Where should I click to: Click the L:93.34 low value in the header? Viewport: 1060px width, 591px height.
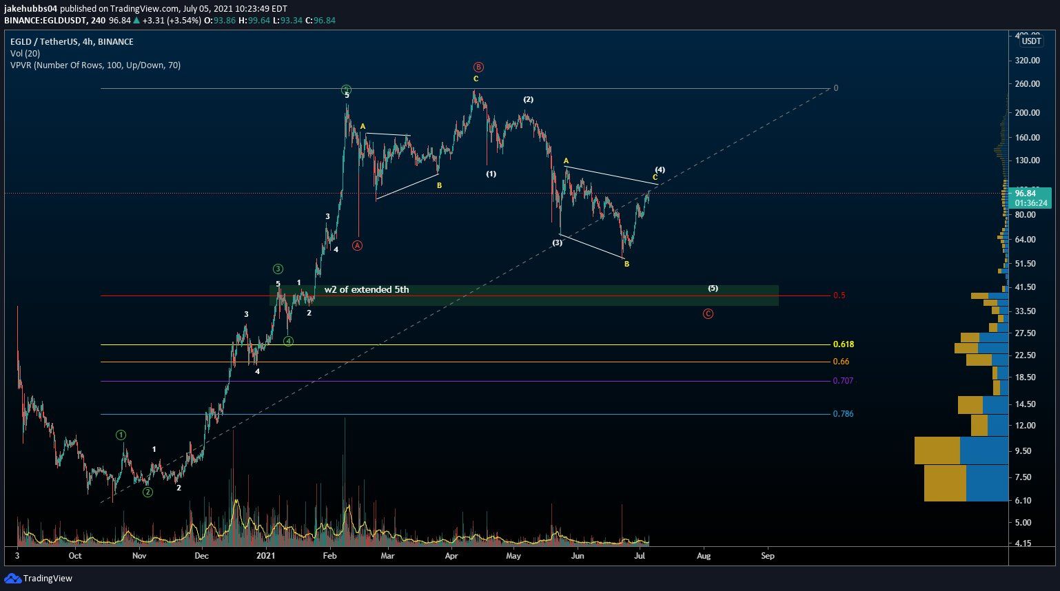click(x=287, y=21)
